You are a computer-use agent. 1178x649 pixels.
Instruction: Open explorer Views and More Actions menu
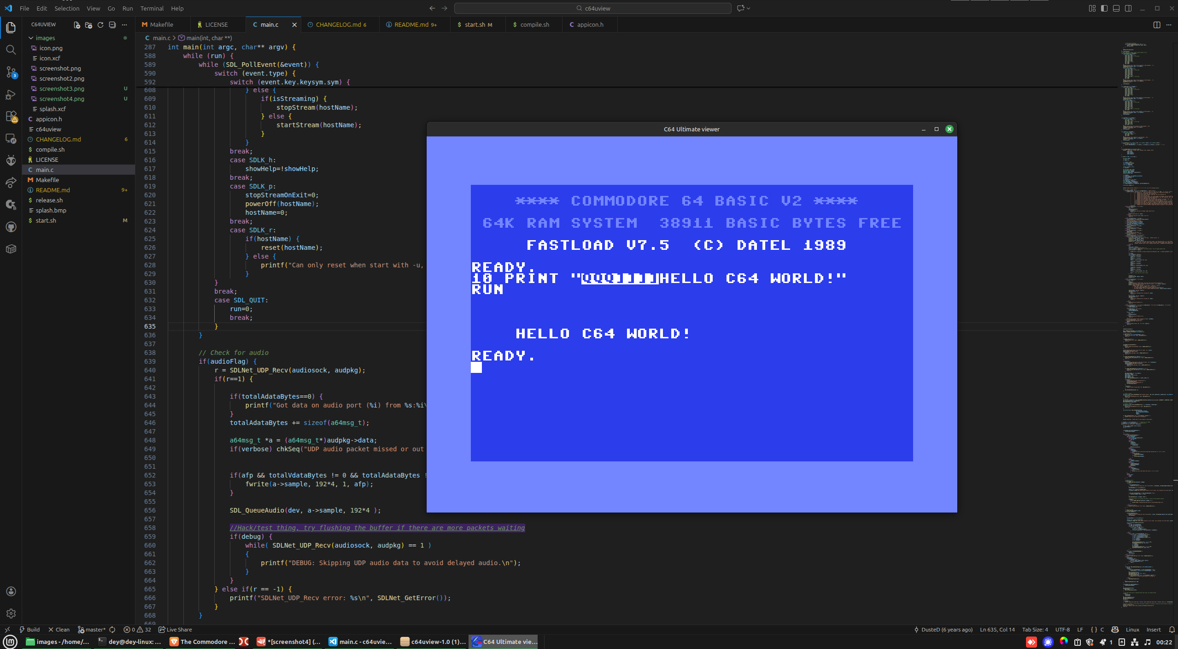[x=124, y=25]
